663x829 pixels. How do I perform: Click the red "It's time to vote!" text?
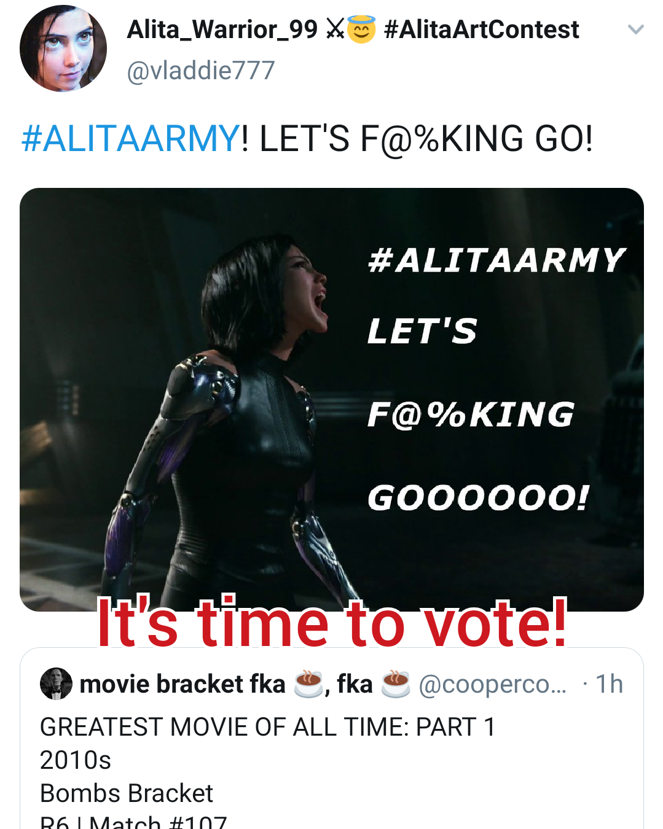point(332,625)
